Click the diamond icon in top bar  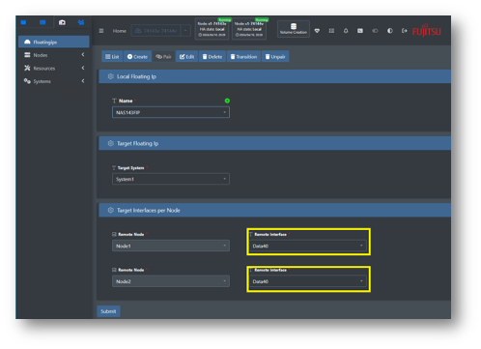click(x=317, y=31)
